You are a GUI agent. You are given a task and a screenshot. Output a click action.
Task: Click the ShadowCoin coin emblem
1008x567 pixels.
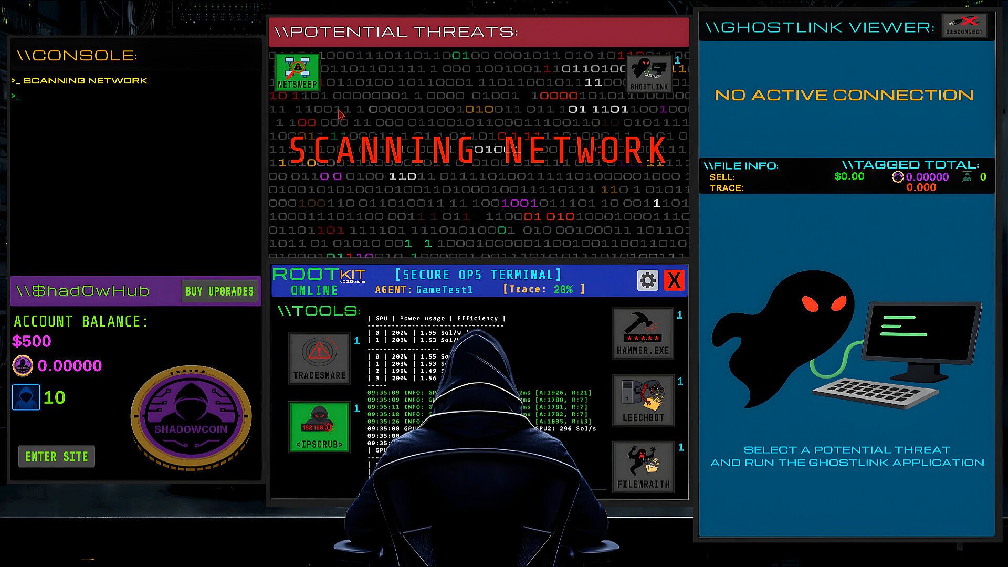coord(191,416)
